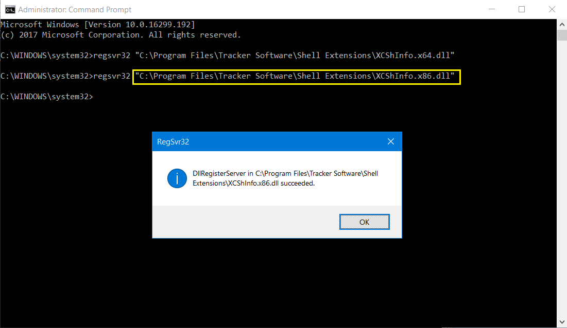The height and width of the screenshot is (328, 567).
Task: Click the empty C:\WINDOWS\system32> prompt line
Action: (x=47, y=97)
